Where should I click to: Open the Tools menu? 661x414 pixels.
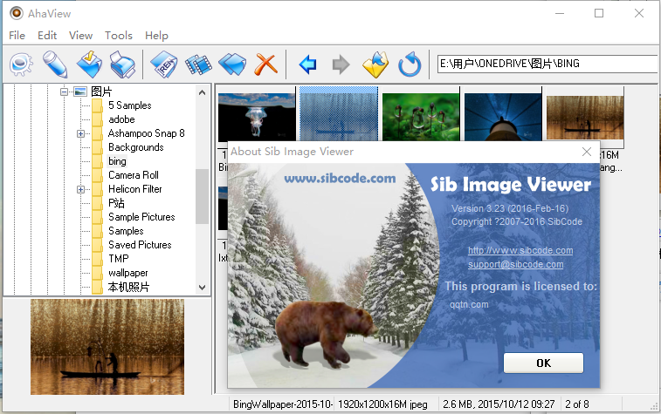(119, 36)
